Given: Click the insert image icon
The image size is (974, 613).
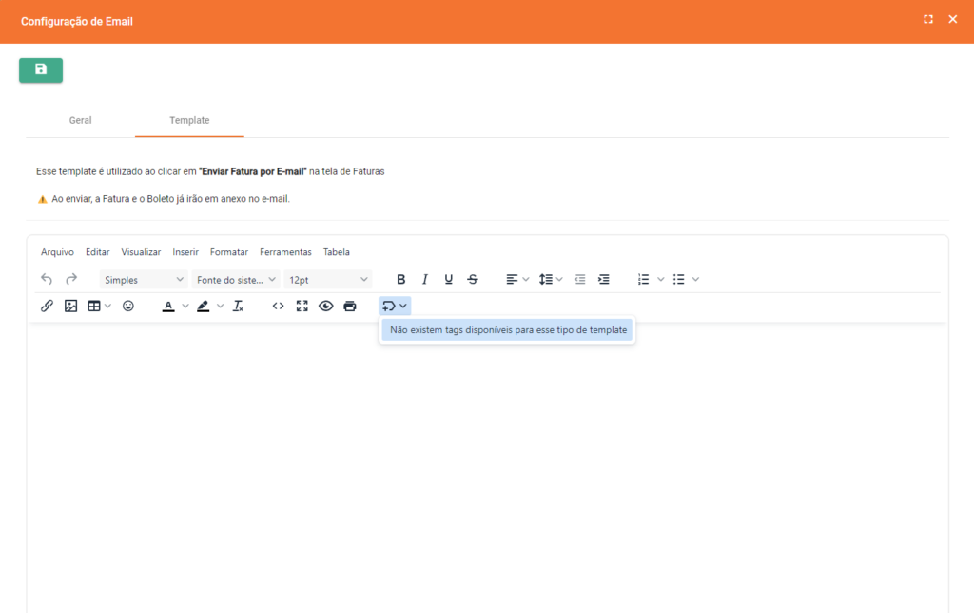Looking at the screenshot, I should (x=70, y=306).
